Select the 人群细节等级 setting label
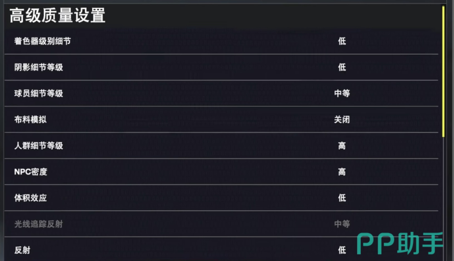This screenshot has height=261, width=454. 39,146
